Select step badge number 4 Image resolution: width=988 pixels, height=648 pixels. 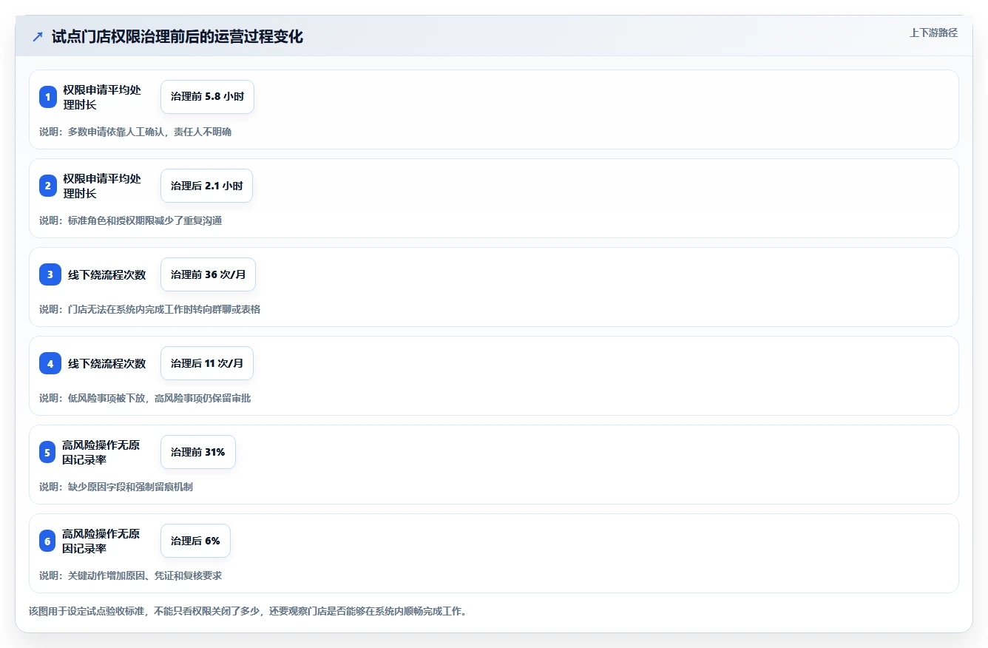(50, 363)
